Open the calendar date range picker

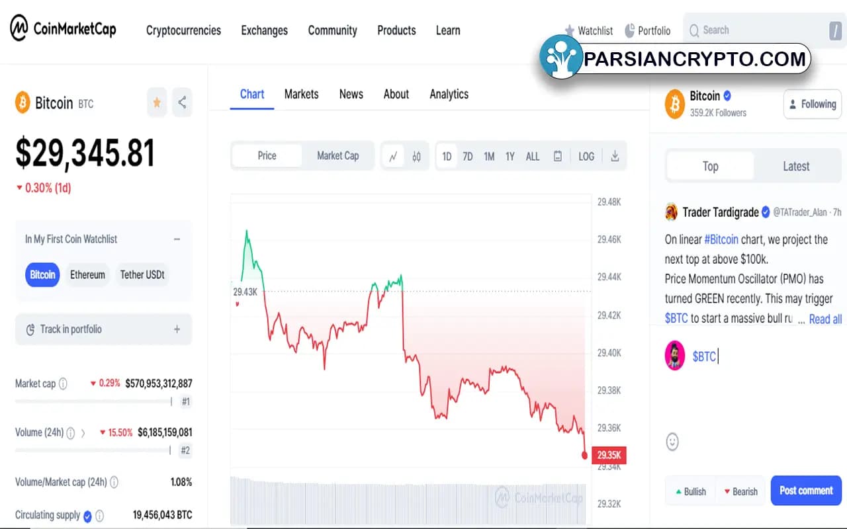coord(558,157)
